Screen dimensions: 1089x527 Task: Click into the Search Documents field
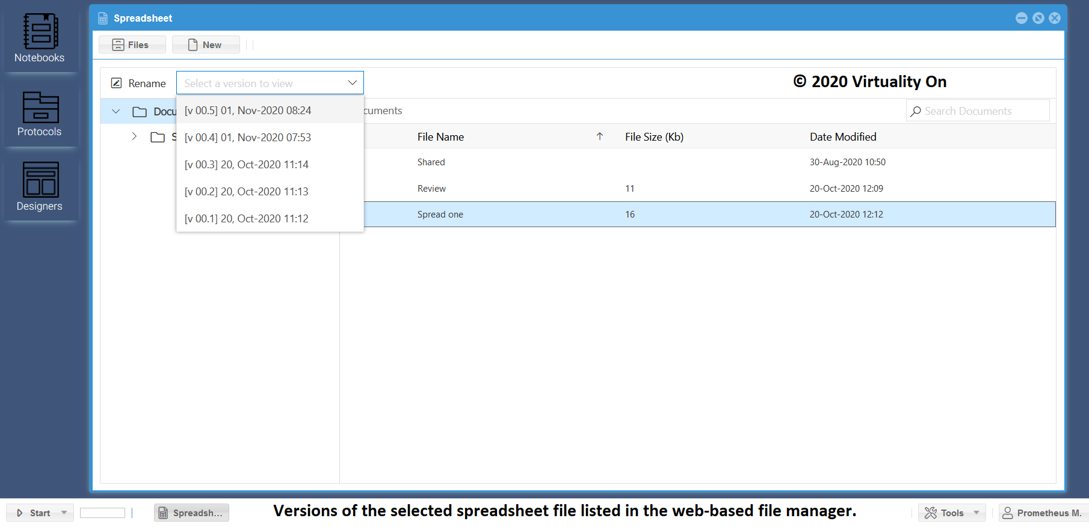[978, 111]
